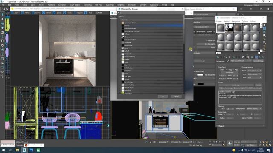Select the Crop radio button

[227, 70]
